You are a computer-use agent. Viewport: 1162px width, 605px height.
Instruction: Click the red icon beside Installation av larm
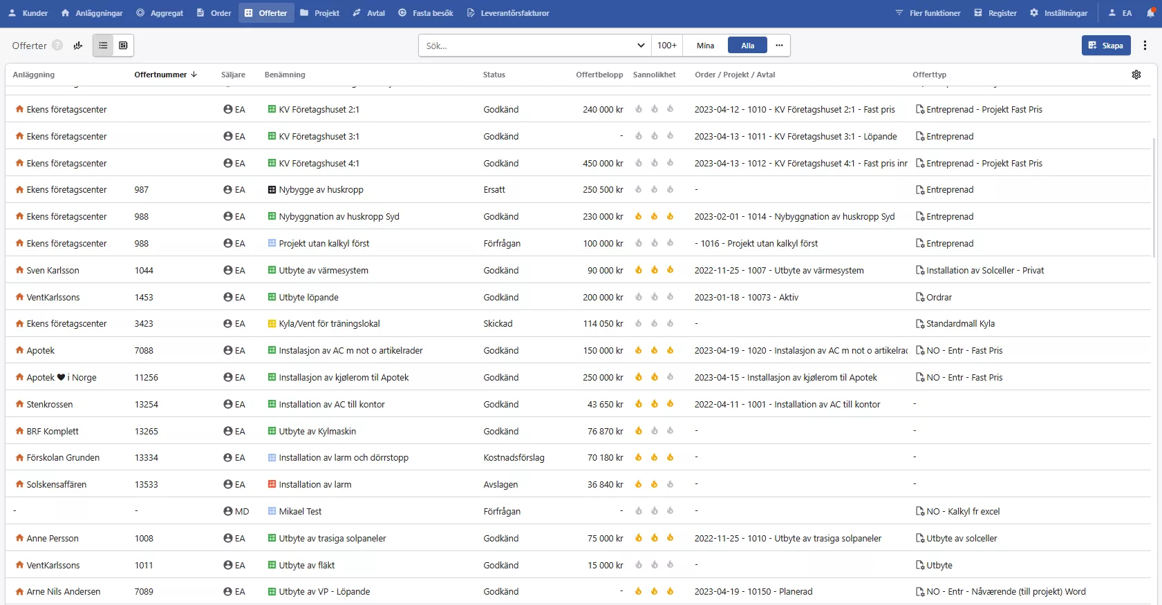(x=272, y=484)
